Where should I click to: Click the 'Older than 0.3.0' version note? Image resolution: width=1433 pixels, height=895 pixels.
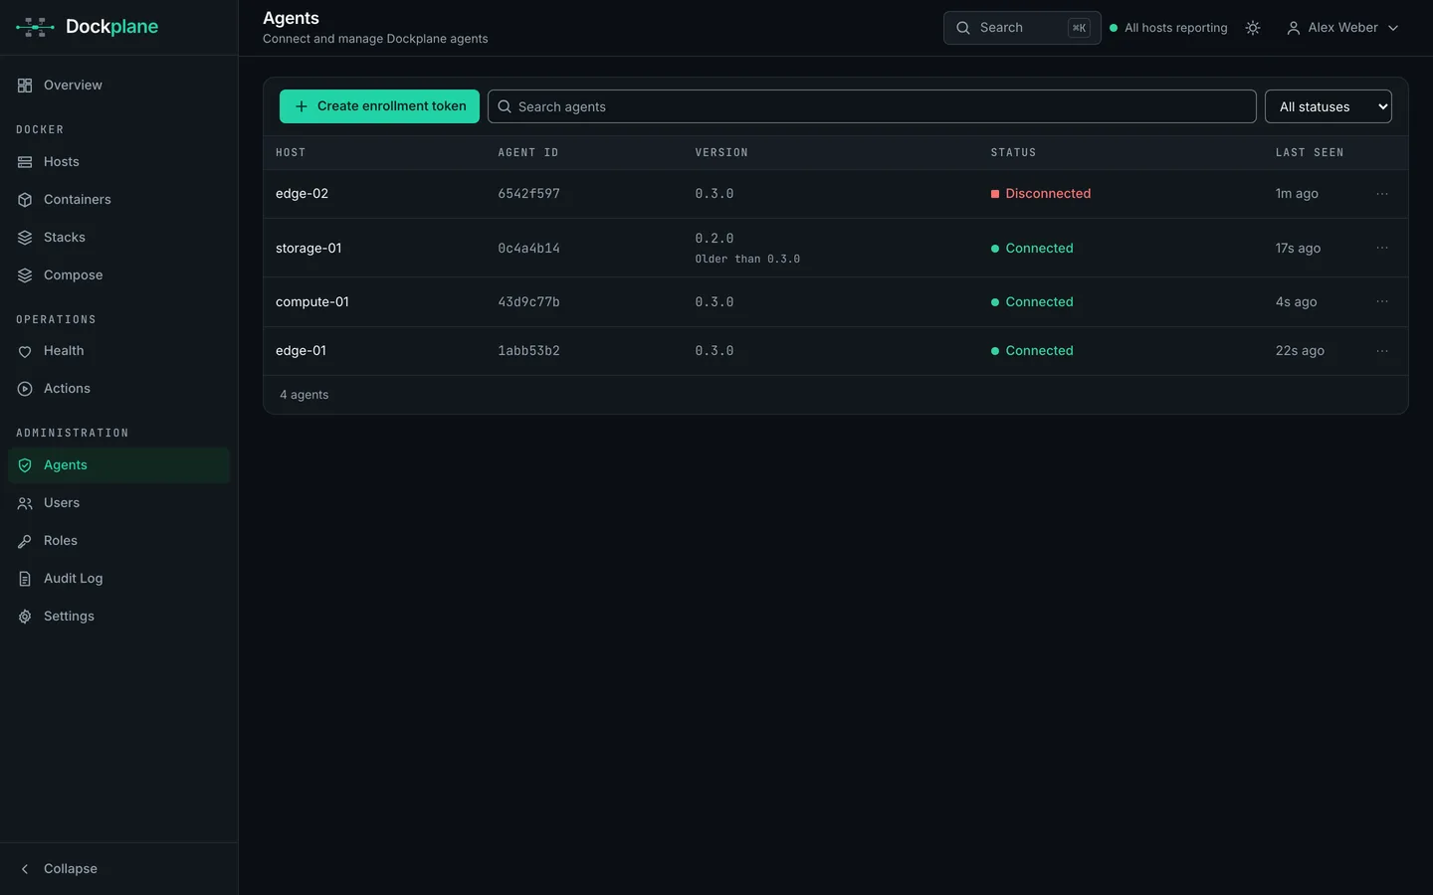(747, 260)
